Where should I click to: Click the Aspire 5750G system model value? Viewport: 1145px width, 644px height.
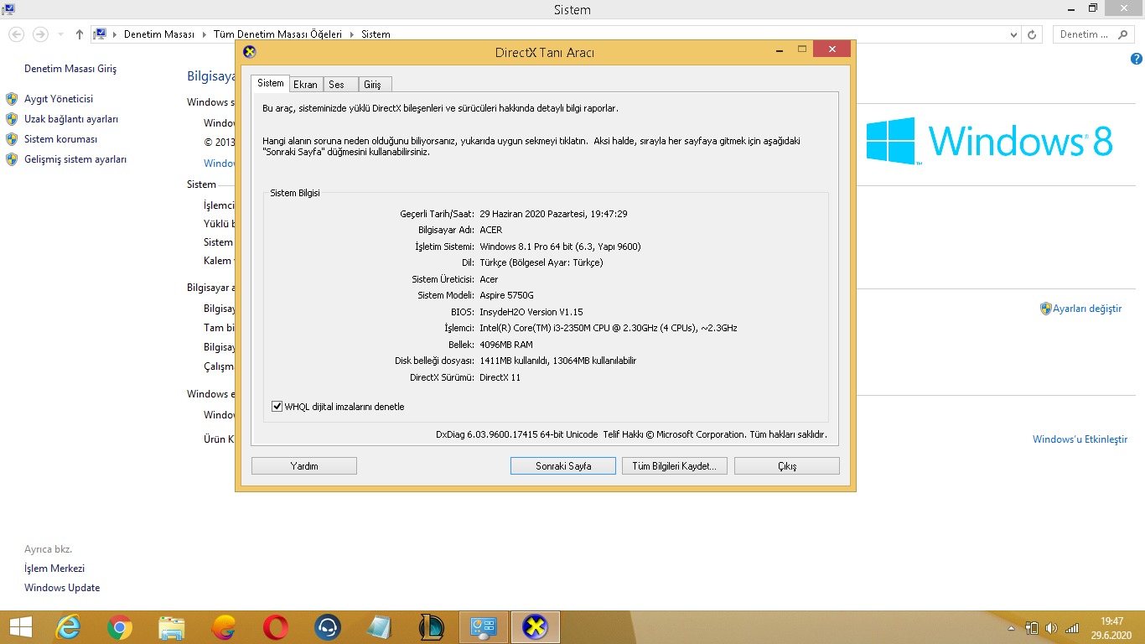[x=506, y=295]
